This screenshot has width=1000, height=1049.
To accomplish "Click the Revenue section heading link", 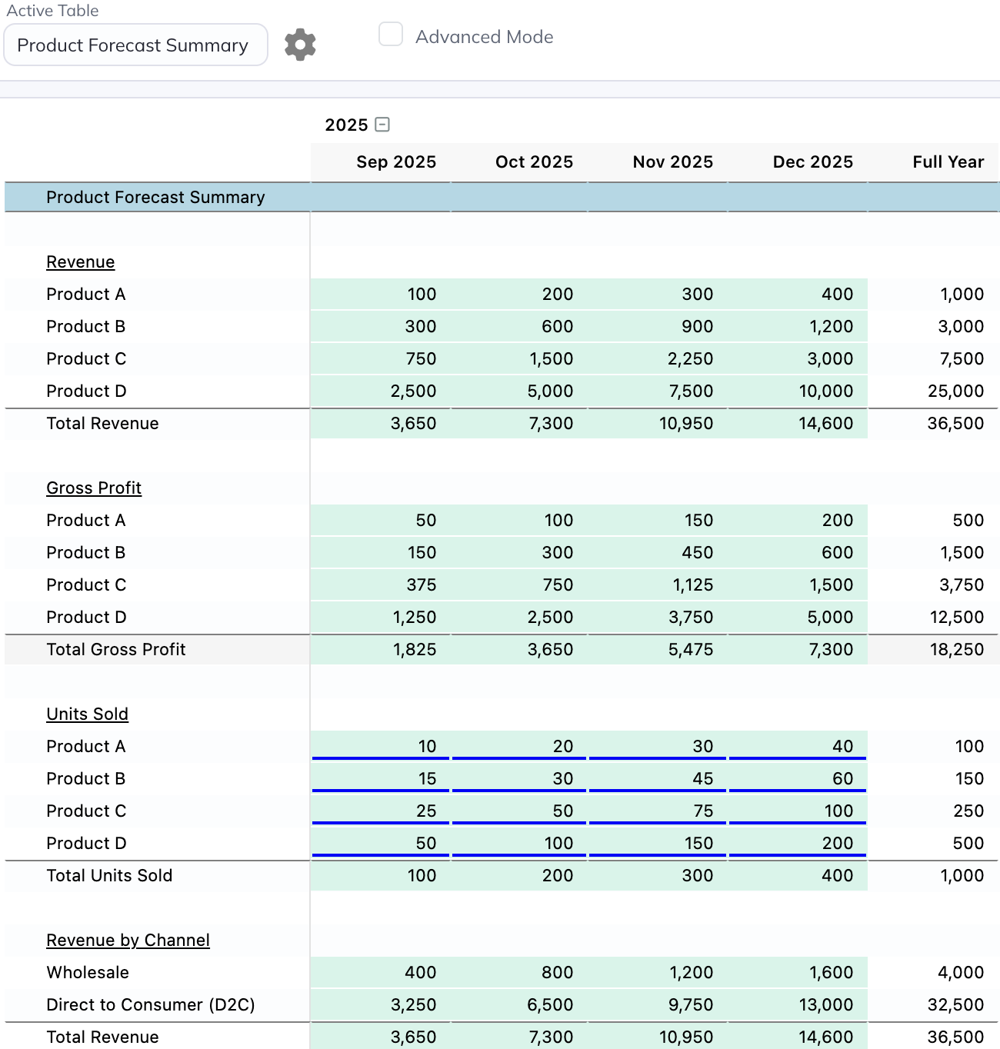I will (x=80, y=262).
